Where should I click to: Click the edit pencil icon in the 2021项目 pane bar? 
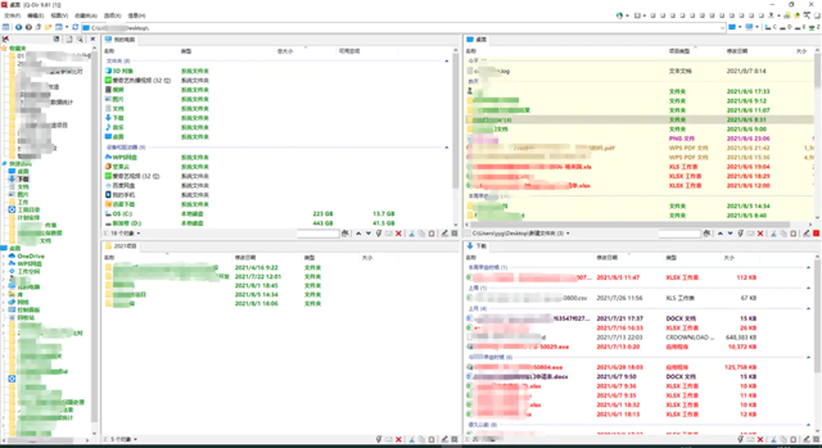pos(444,439)
